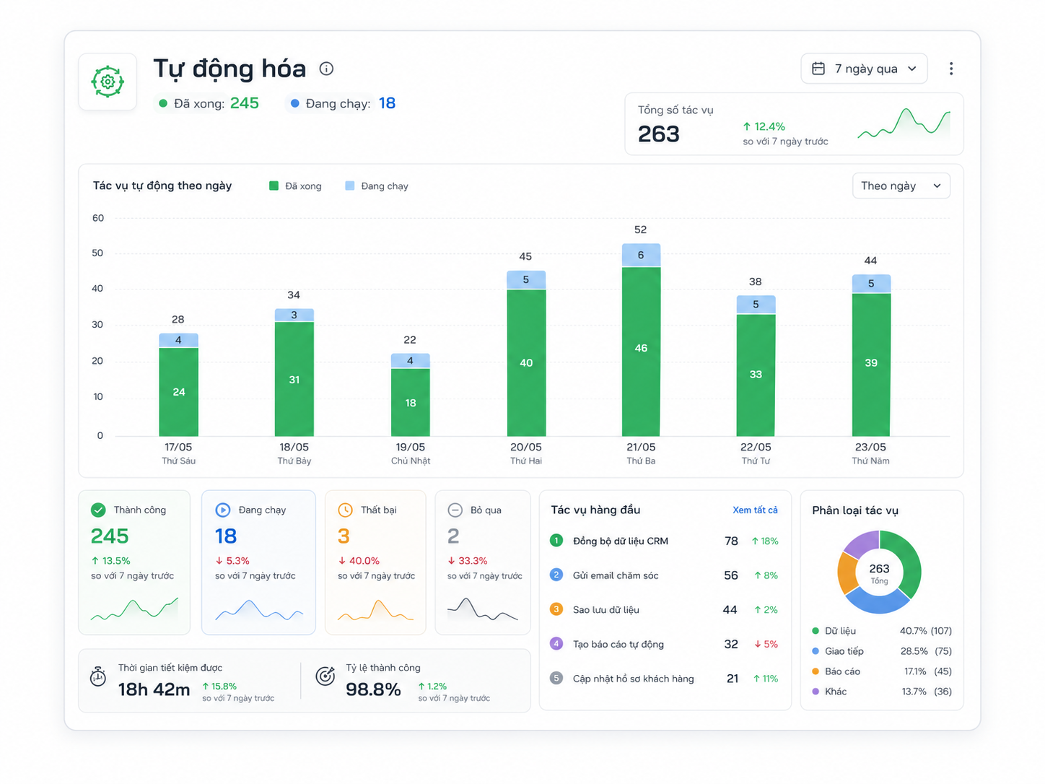This screenshot has height=784, width=1045.
Task: Toggle the Đã xong legend series
Action: (295, 186)
